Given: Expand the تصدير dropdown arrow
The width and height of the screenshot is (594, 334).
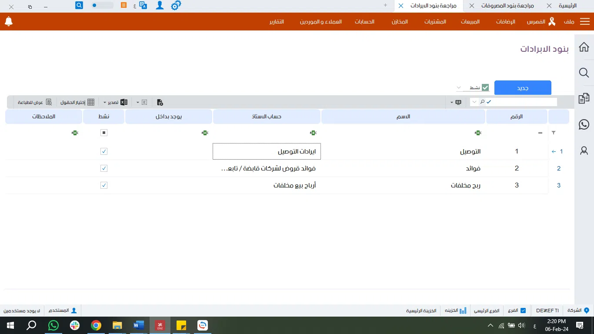Looking at the screenshot, I should (104, 102).
